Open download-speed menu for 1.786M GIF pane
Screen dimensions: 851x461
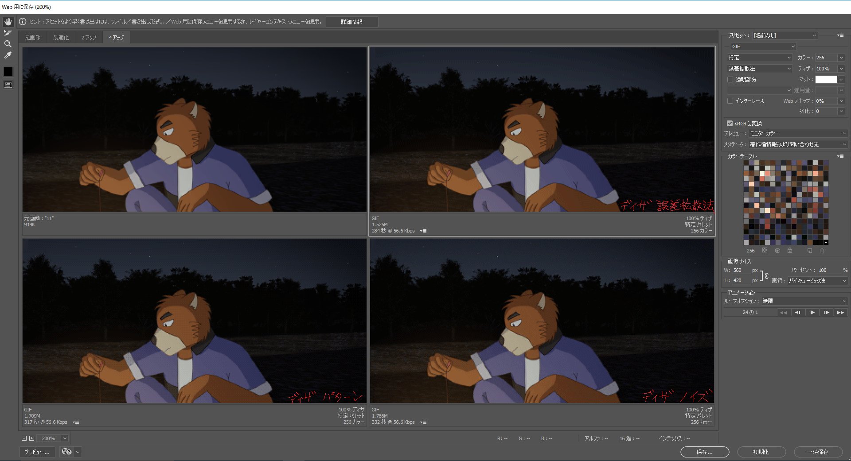pos(423,422)
